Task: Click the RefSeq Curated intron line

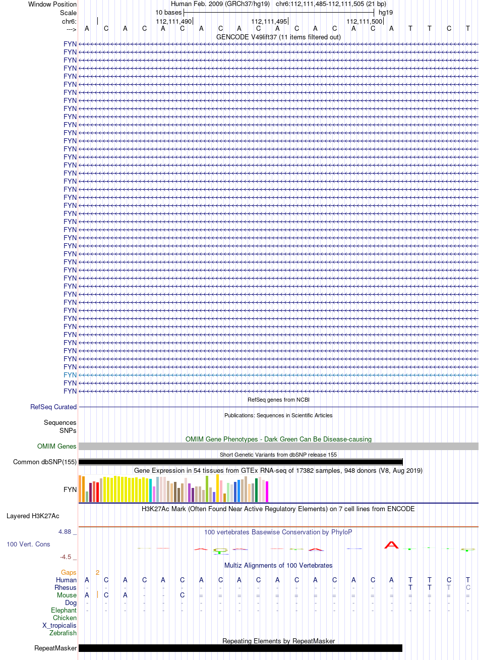Action: pos(278,407)
